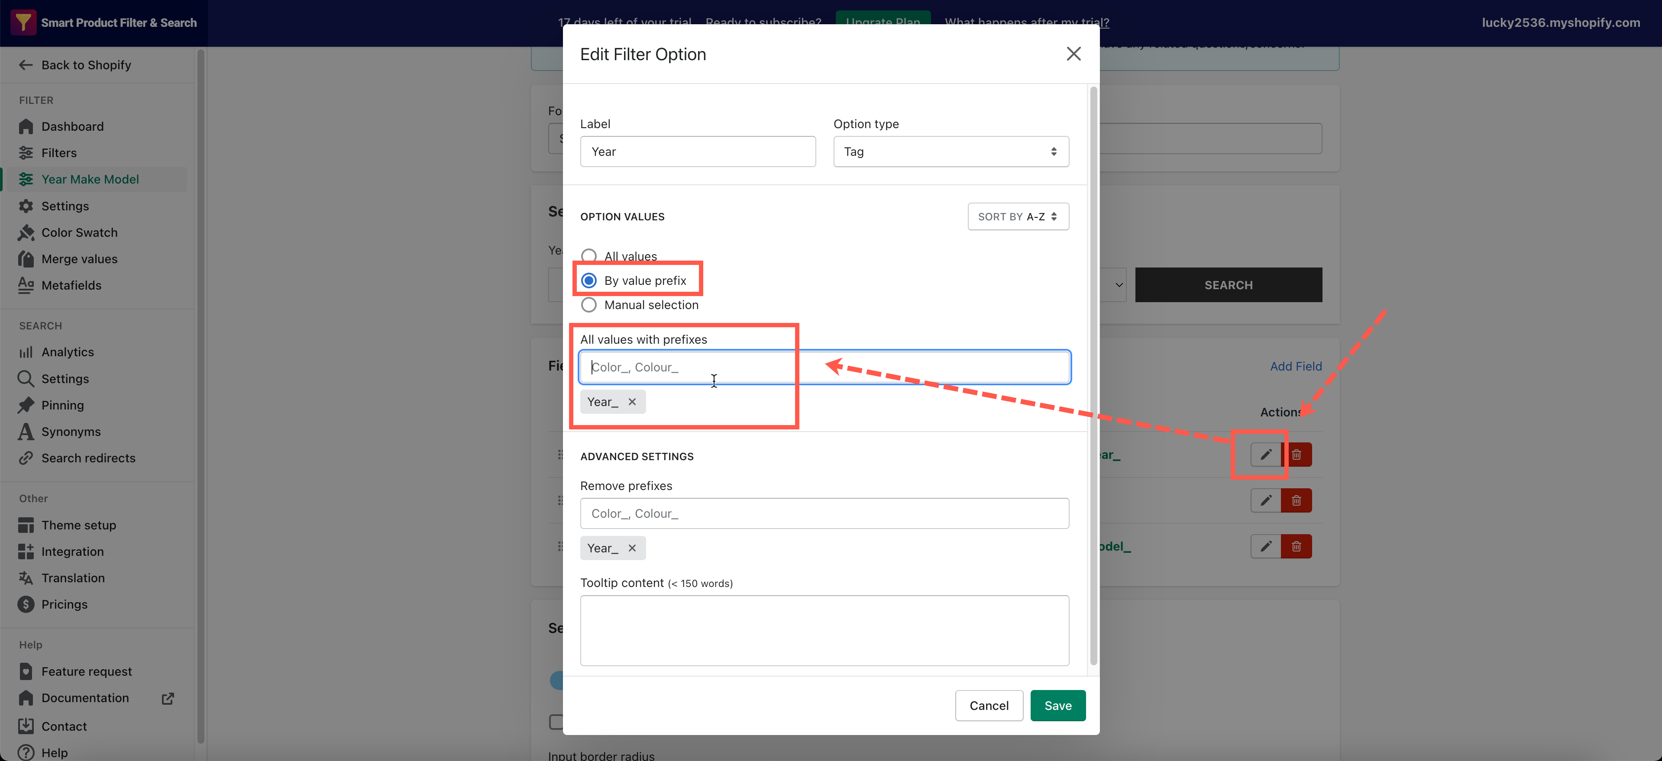Open the Sort by A-Z dropdown

[1018, 217]
